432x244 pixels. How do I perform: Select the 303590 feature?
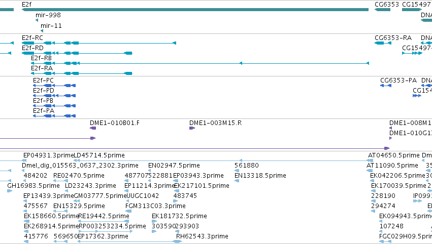[154, 232]
